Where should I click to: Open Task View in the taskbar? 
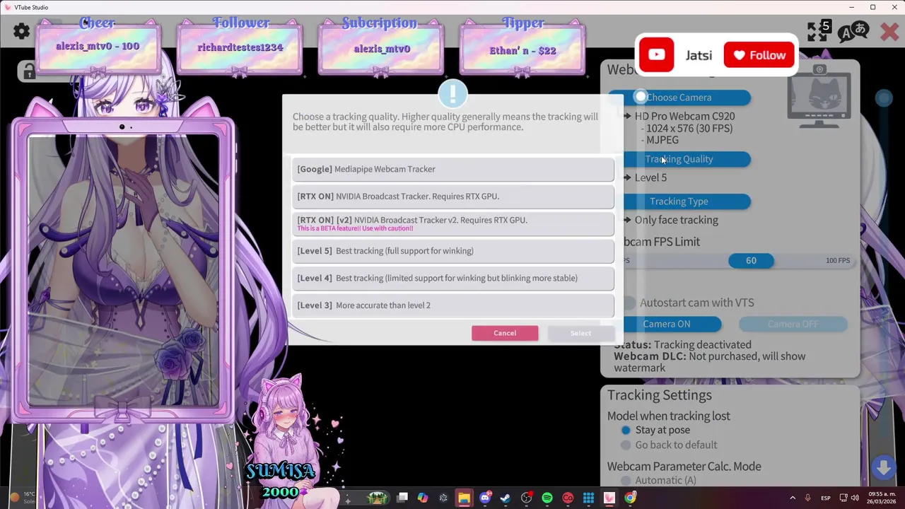click(402, 498)
